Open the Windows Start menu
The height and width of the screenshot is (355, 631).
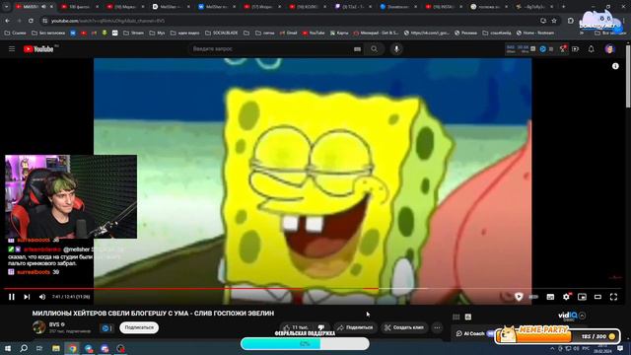tap(8, 348)
